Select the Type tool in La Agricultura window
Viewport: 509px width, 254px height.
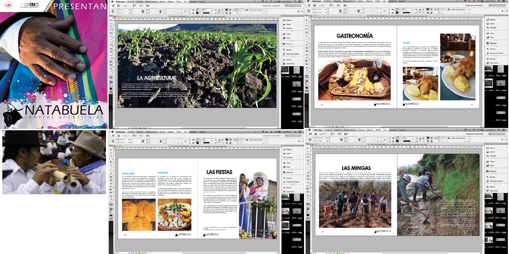(x=111, y=36)
